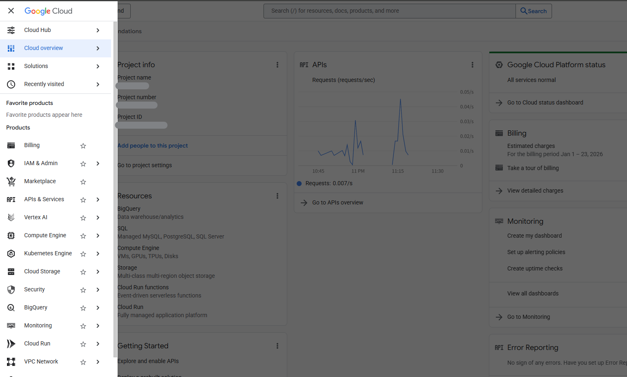Open BigQuery via its sidebar icon
The image size is (627, 377).
tap(11, 307)
